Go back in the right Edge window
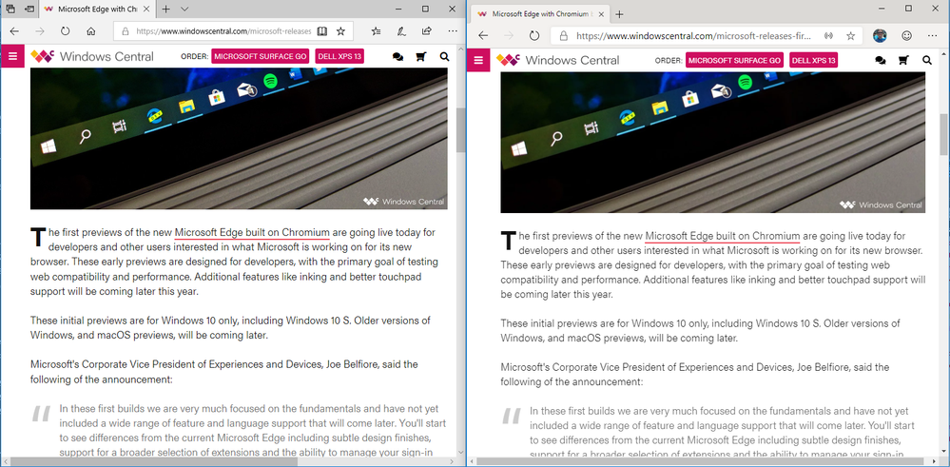The width and height of the screenshot is (950, 467). [x=483, y=36]
